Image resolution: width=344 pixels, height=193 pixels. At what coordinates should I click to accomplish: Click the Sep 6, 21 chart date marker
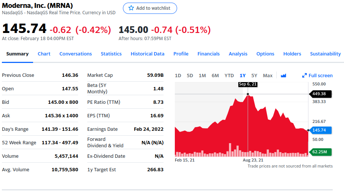coord(248,84)
